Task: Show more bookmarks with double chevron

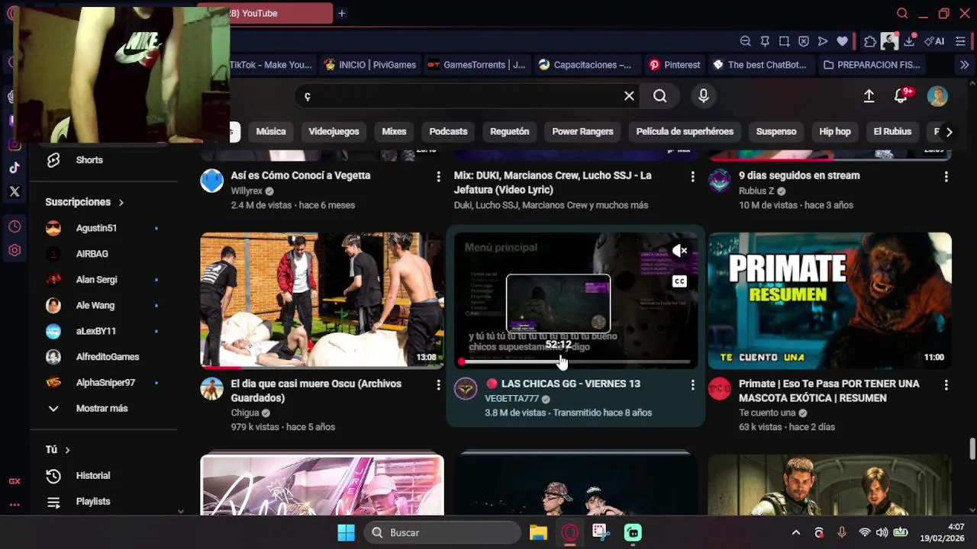Action: click(964, 65)
